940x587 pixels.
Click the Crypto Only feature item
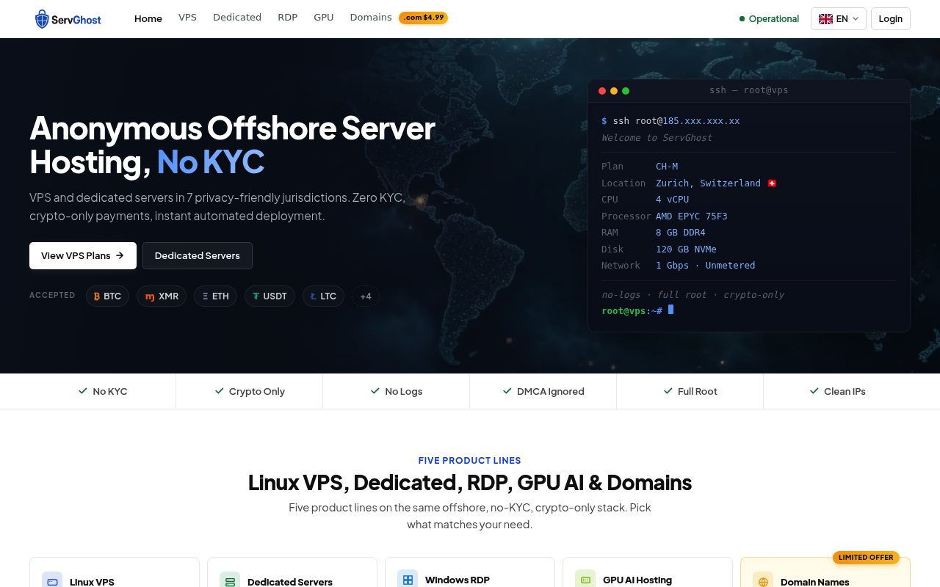click(x=250, y=391)
